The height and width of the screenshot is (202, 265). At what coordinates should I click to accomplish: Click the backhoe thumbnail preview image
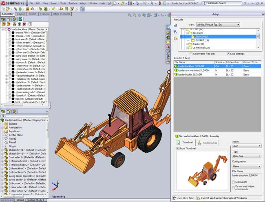(x=203, y=171)
